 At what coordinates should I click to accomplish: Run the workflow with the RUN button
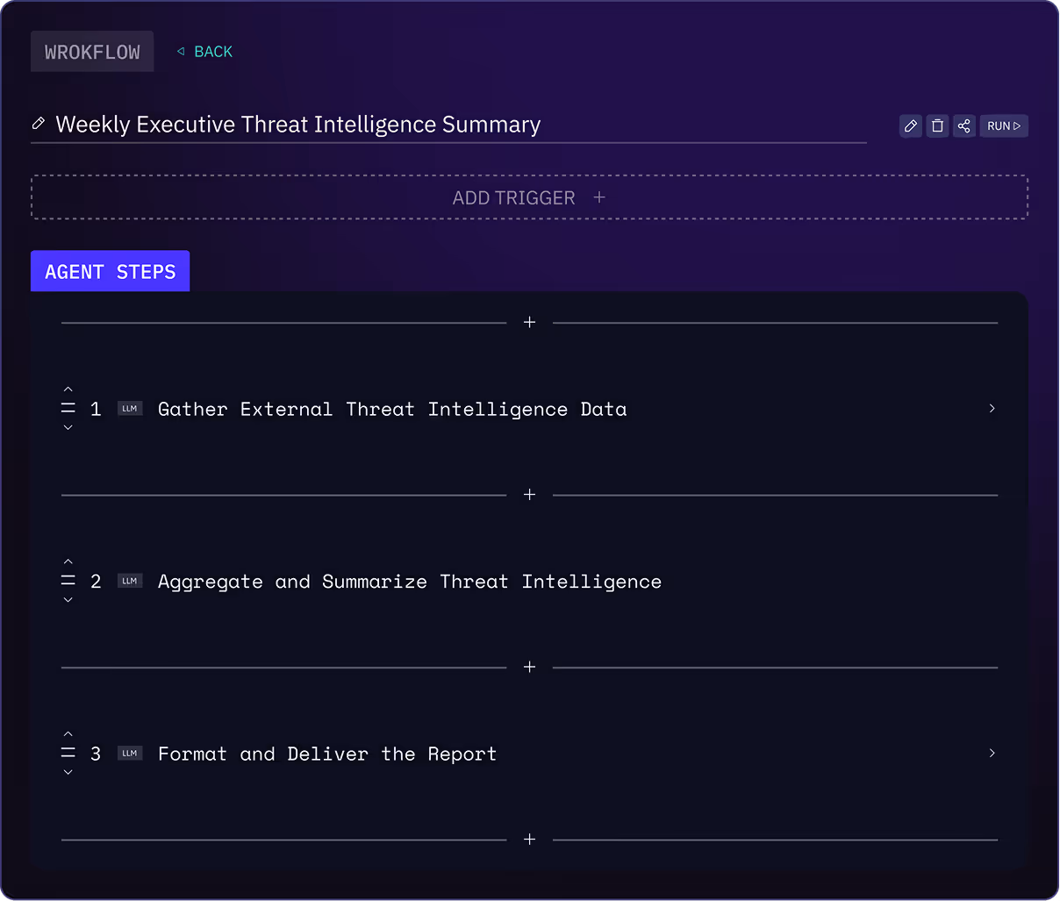[1003, 125]
